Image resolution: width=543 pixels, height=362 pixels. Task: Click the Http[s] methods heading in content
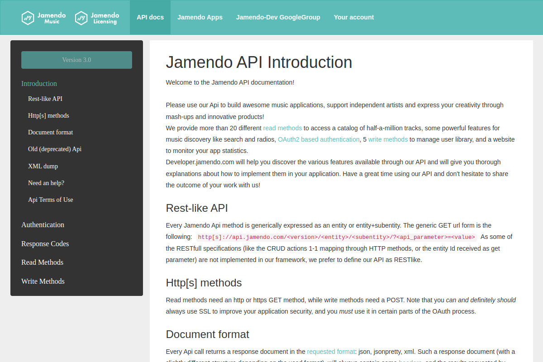tap(204, 283)
